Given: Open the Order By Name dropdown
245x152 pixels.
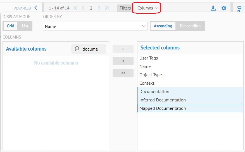Looking at the screenshot, I should tap(95, 26).
